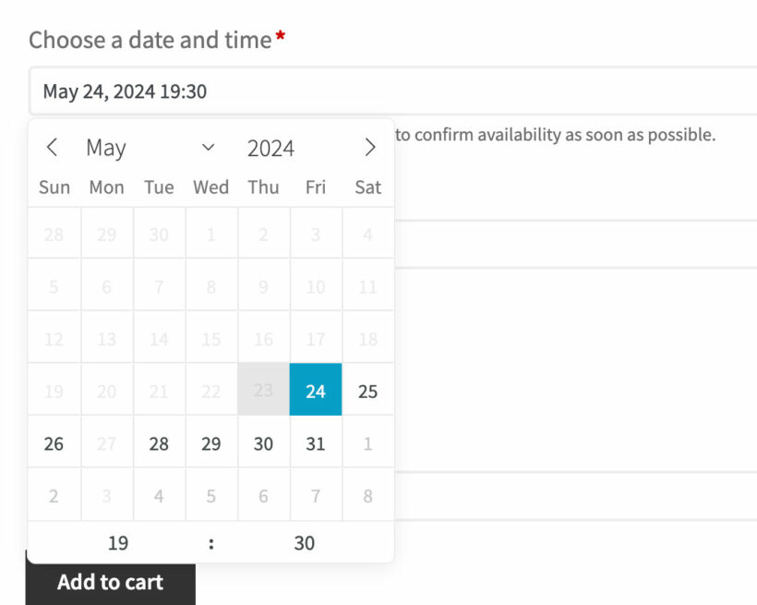Click the hour field showing 19
The image size is (757, 605).
click(x=118, y=543)
